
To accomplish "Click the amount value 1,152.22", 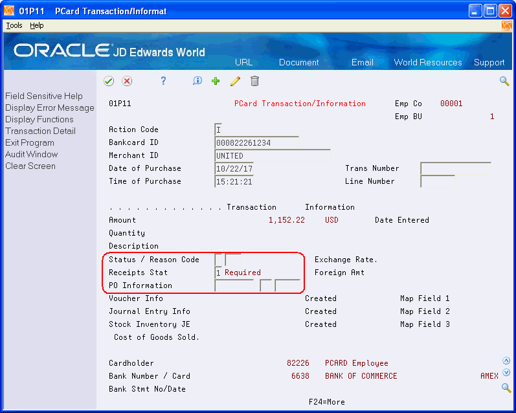I will [x=287, y=220].
